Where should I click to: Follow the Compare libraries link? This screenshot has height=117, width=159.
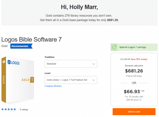(53, 86)
